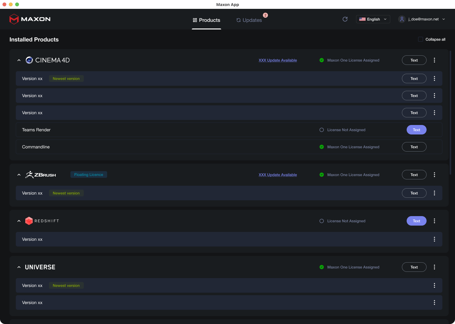Screen dimensions: 455x324
Task: Select the Teams Render row label
Action: 36,130
